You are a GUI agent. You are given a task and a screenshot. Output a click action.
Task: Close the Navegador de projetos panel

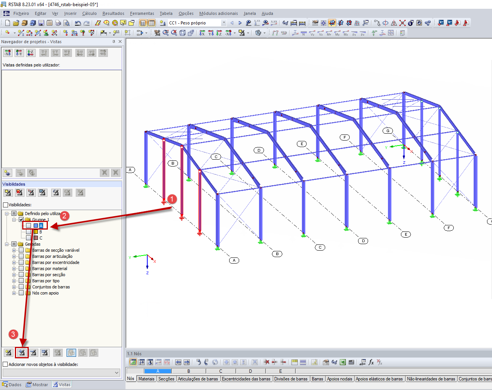[120, 42]
